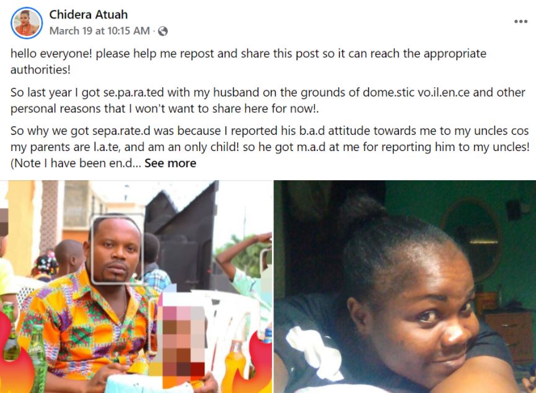Click the small blurred patch at left photo edge
The width and height of the screenshot is (536, 393).
(x=4, y=222)
